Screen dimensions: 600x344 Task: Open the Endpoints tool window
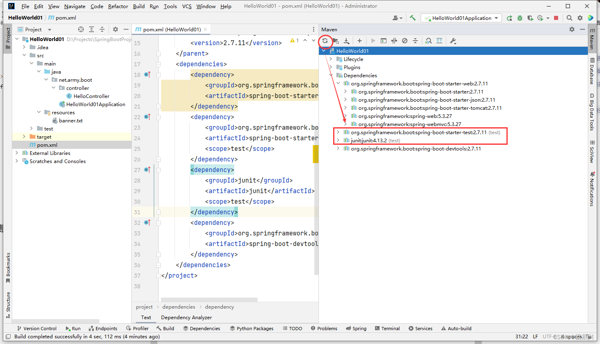[x=103, y=328]
